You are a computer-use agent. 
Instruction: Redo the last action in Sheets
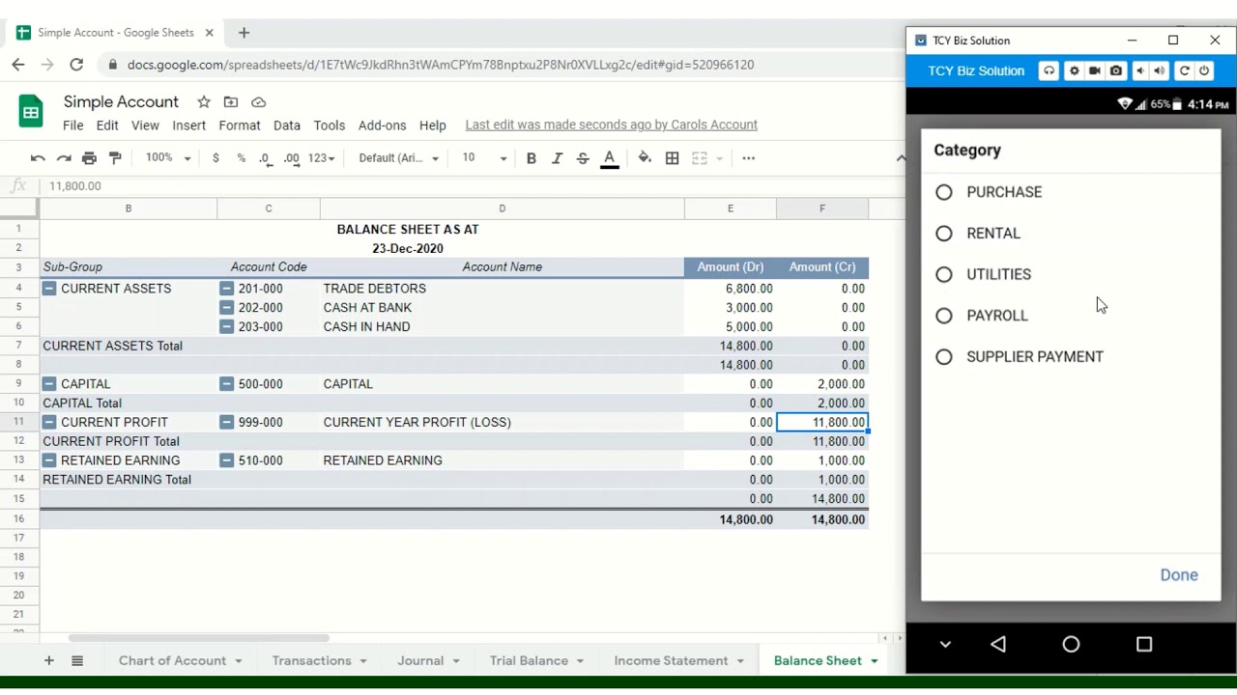(64, 158)
